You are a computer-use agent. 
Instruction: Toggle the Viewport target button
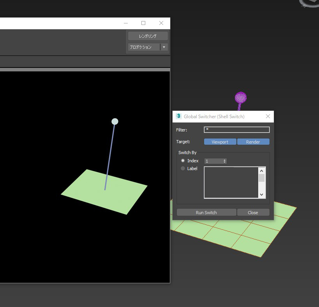(x=220, y=142)
